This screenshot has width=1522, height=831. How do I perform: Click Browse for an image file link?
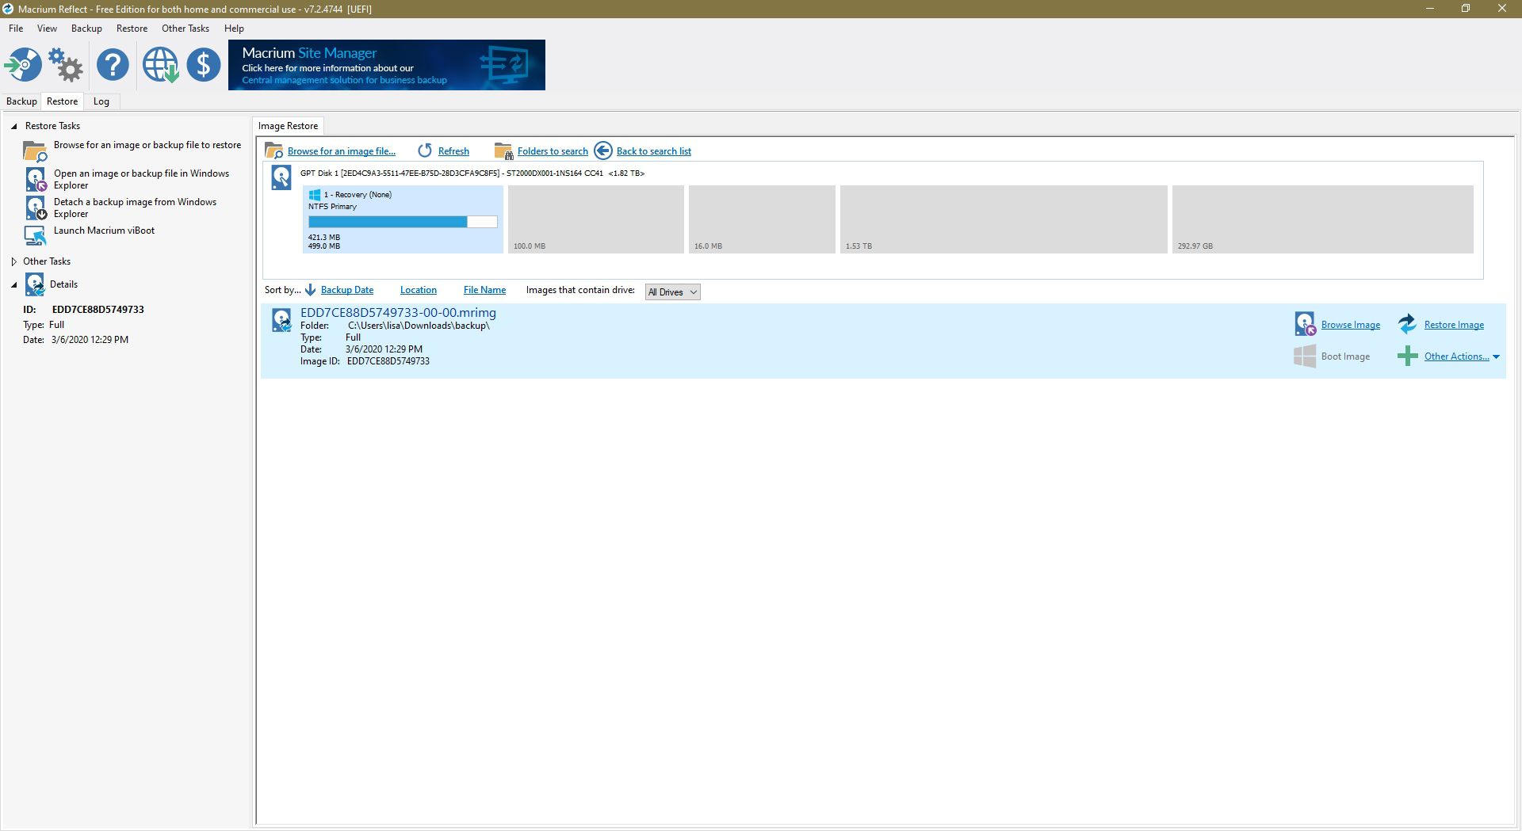click(x=341, y=151)
